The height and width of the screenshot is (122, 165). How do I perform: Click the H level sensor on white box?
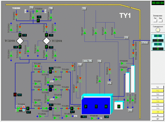[x=119, y=107]
